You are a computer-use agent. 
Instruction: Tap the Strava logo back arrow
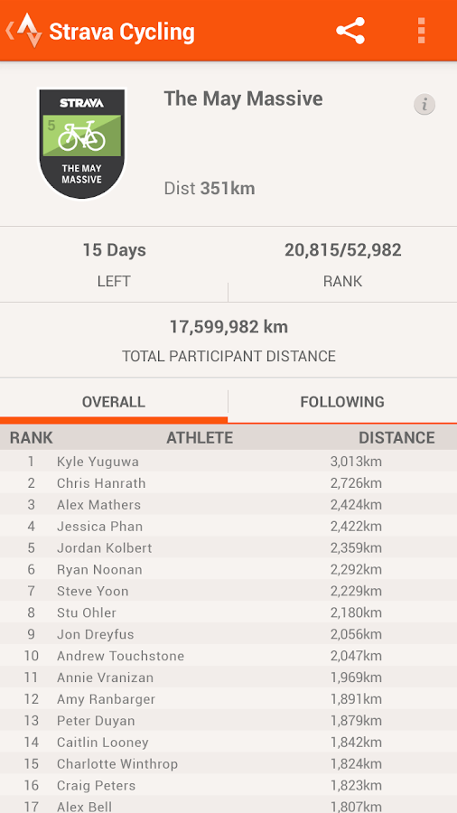pyautogui.click(x=23, y=31)
